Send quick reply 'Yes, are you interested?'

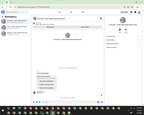pos(46,81)
